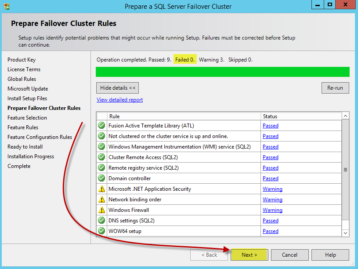The height and width of the screenshot is (269, 358).
Task: Click warning icon for Windows Firewall
Action: click(101, 210)
